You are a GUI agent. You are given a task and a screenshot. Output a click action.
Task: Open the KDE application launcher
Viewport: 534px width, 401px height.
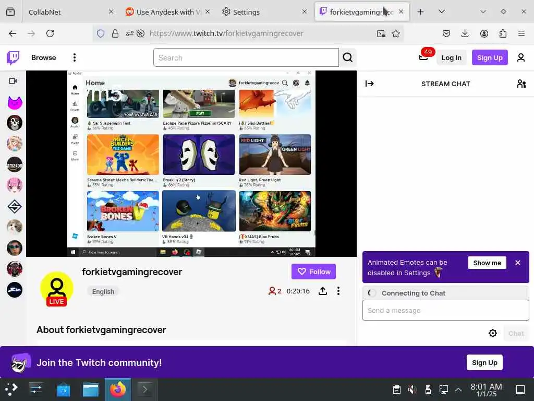[11, 390]
